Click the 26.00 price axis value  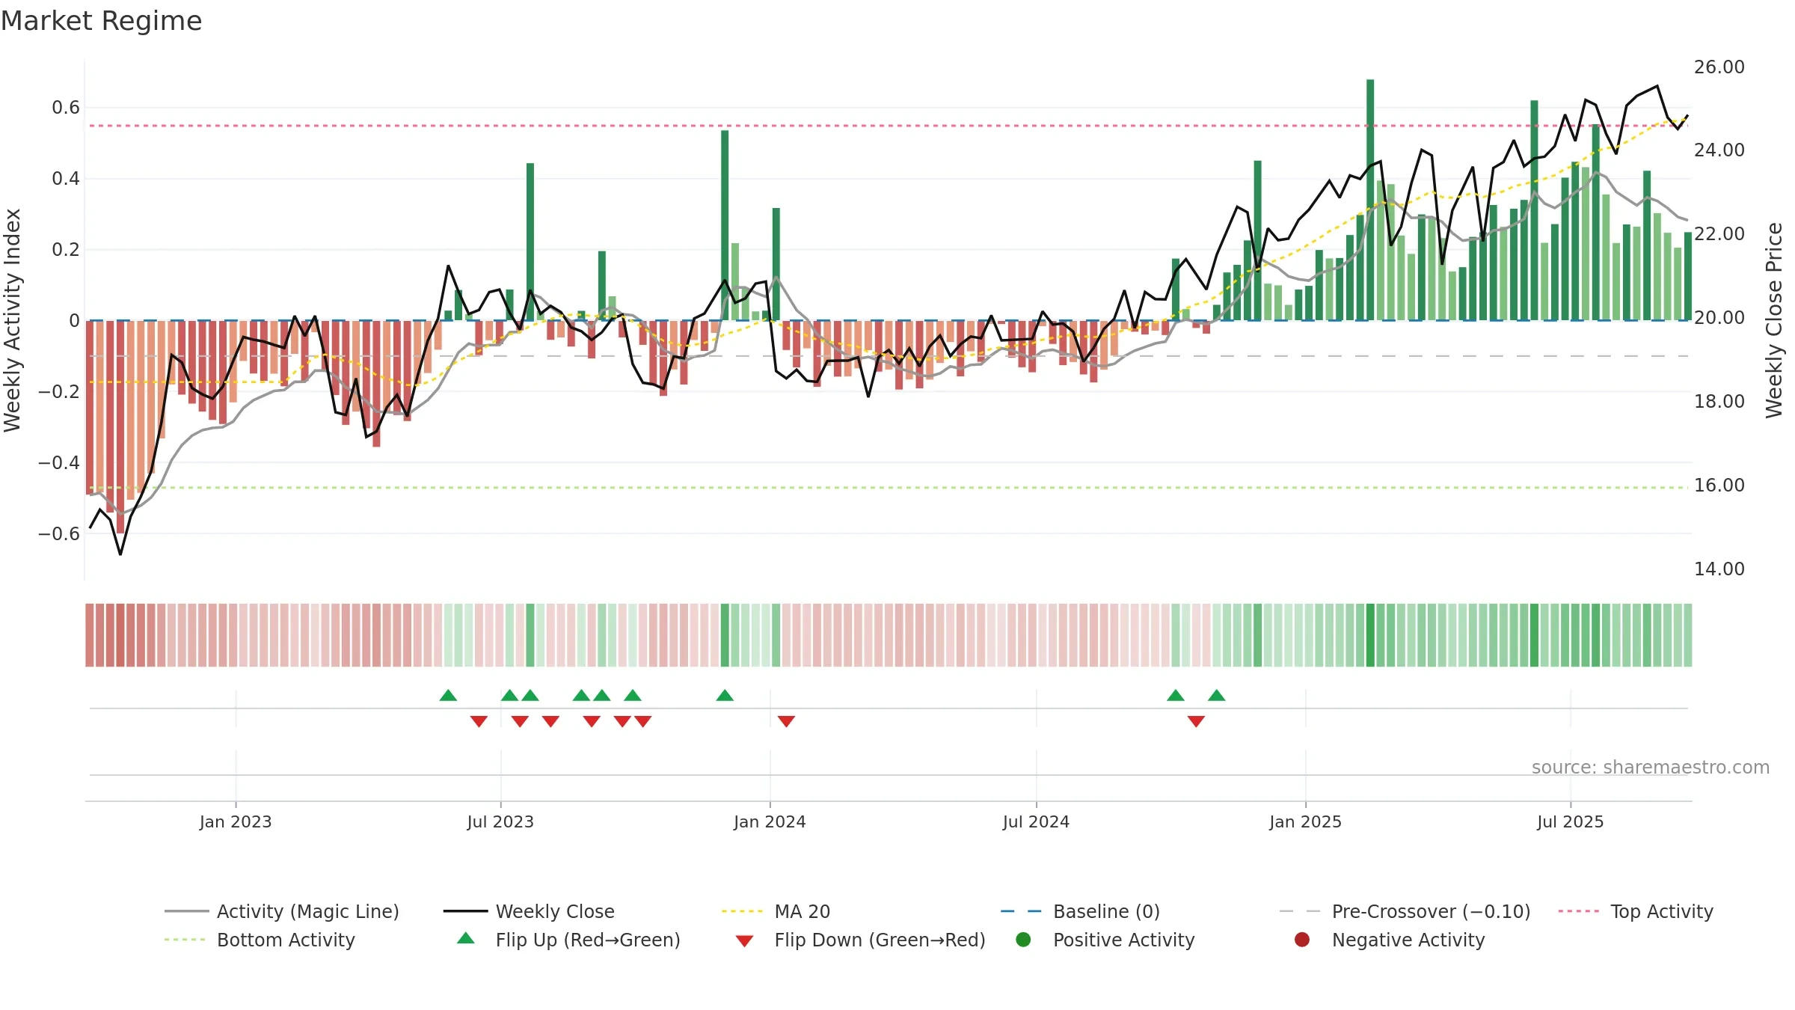pyautogui.click(x=1719, y=67)
